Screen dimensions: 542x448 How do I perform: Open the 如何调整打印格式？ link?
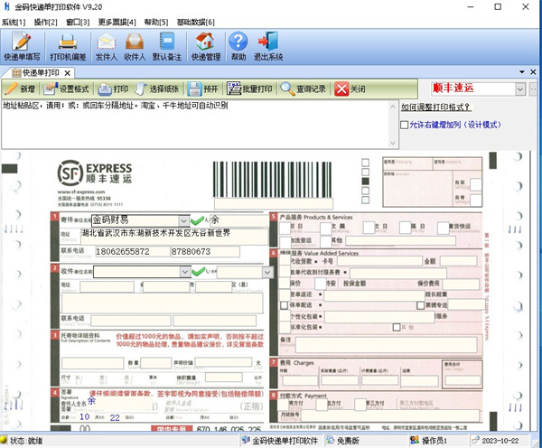pos(436,107)
